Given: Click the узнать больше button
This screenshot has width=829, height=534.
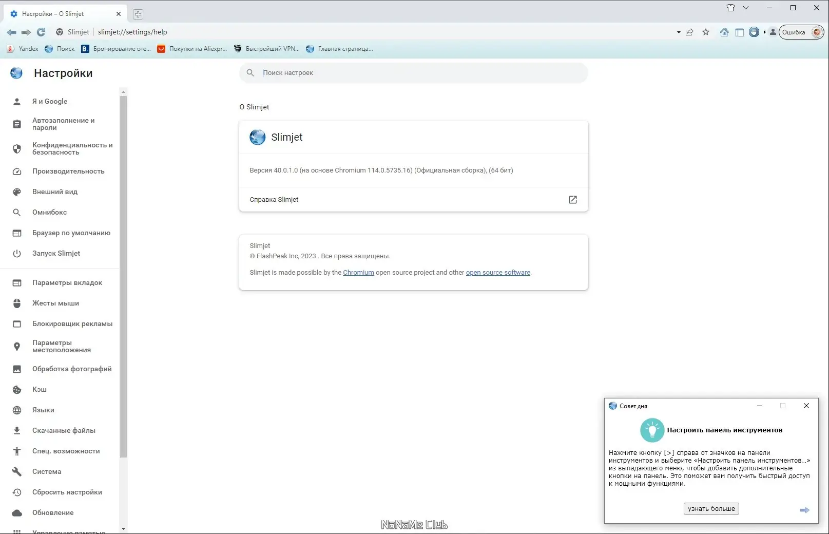Looking at the screenshot, I should tap(711, 508).
